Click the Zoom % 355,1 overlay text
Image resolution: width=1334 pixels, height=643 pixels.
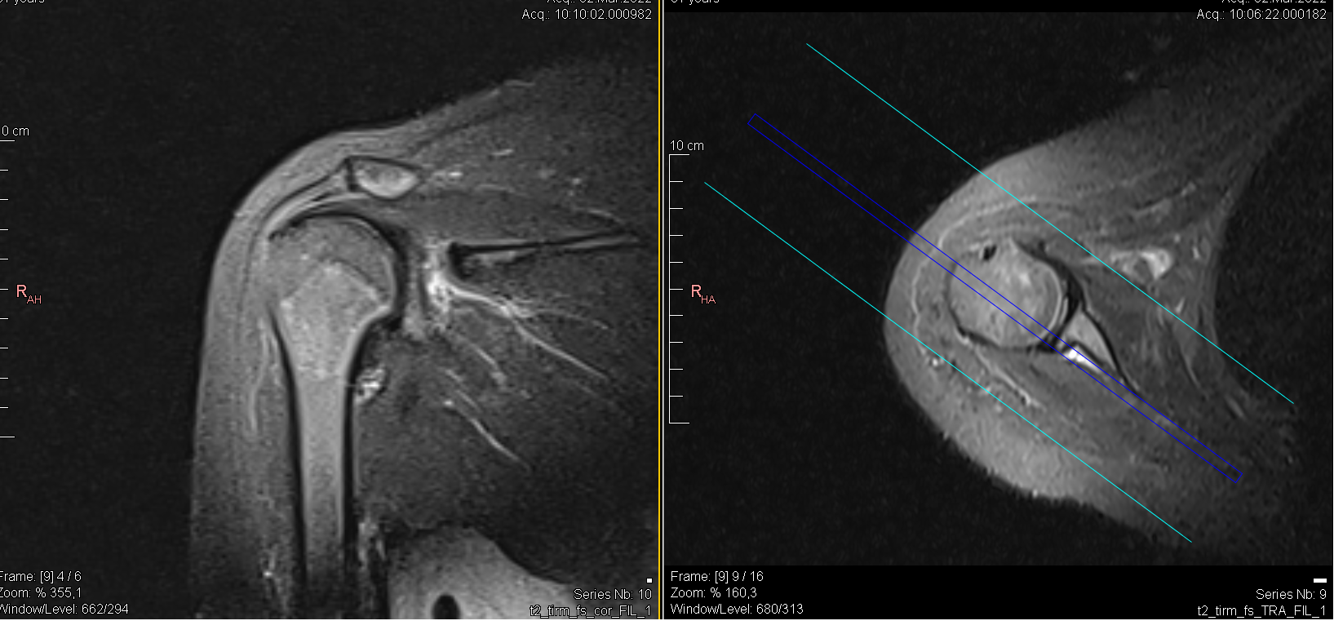click(40, 593)
